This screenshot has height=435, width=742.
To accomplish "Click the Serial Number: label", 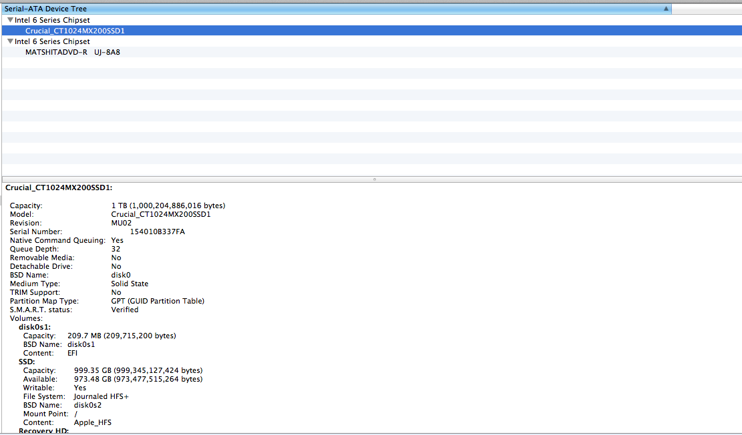I will pos(36,232).
